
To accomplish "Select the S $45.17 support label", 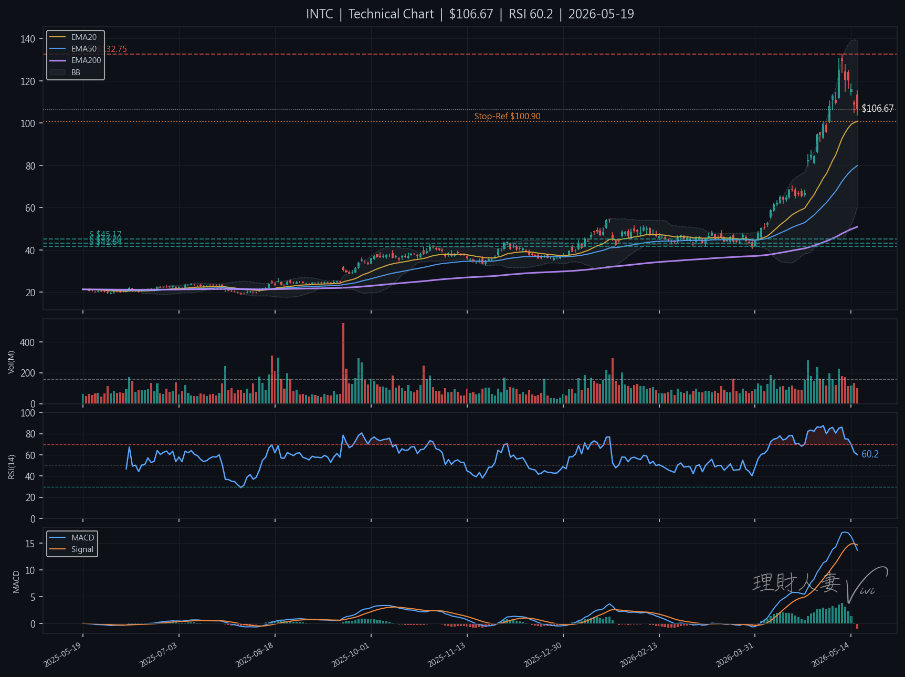I will pos(106,234).
